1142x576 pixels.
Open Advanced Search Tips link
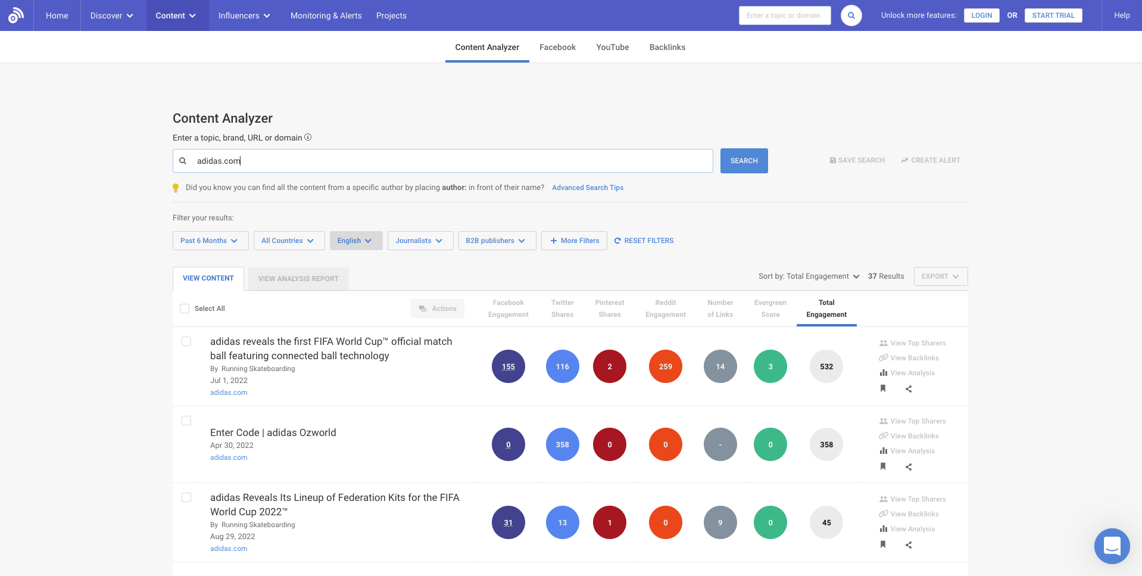(588, 188)
